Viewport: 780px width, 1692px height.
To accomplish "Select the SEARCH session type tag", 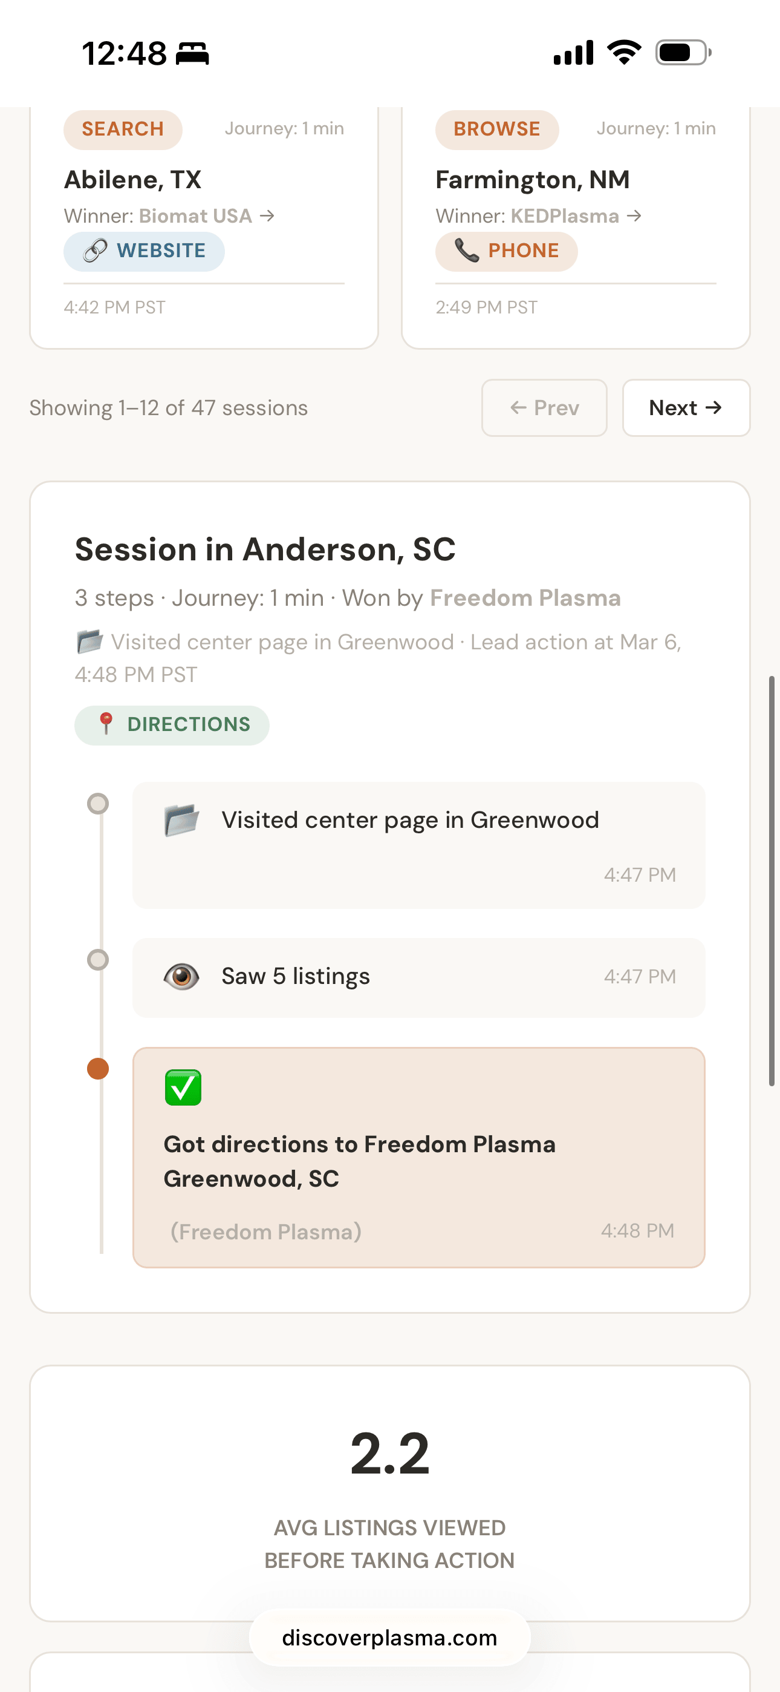I will [123, 129].
